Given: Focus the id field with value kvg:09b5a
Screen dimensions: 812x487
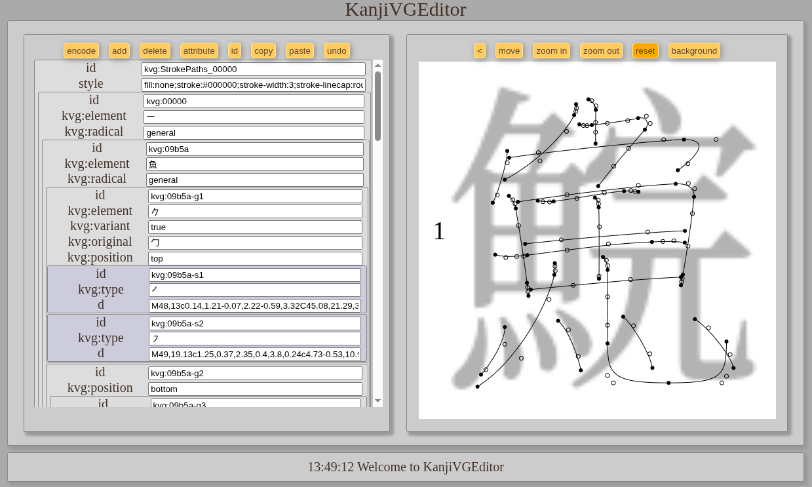Looking at the screenshot, I should tap(255, 149).
